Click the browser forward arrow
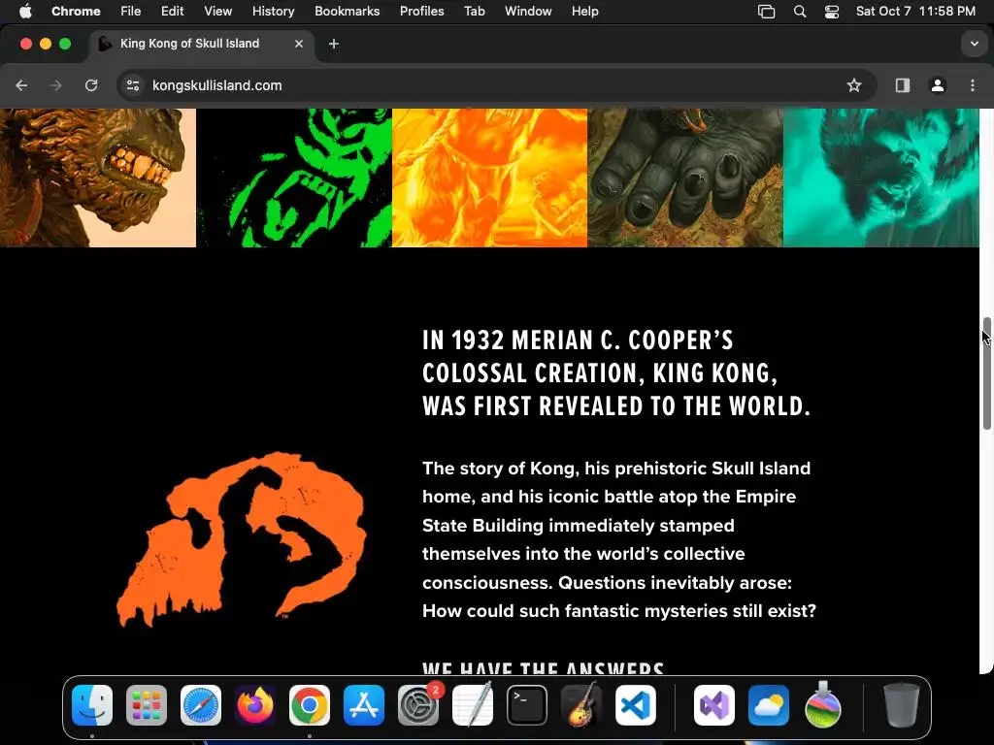Image resolution: width=994 pixels, height=745 pixels. [55, 85]
